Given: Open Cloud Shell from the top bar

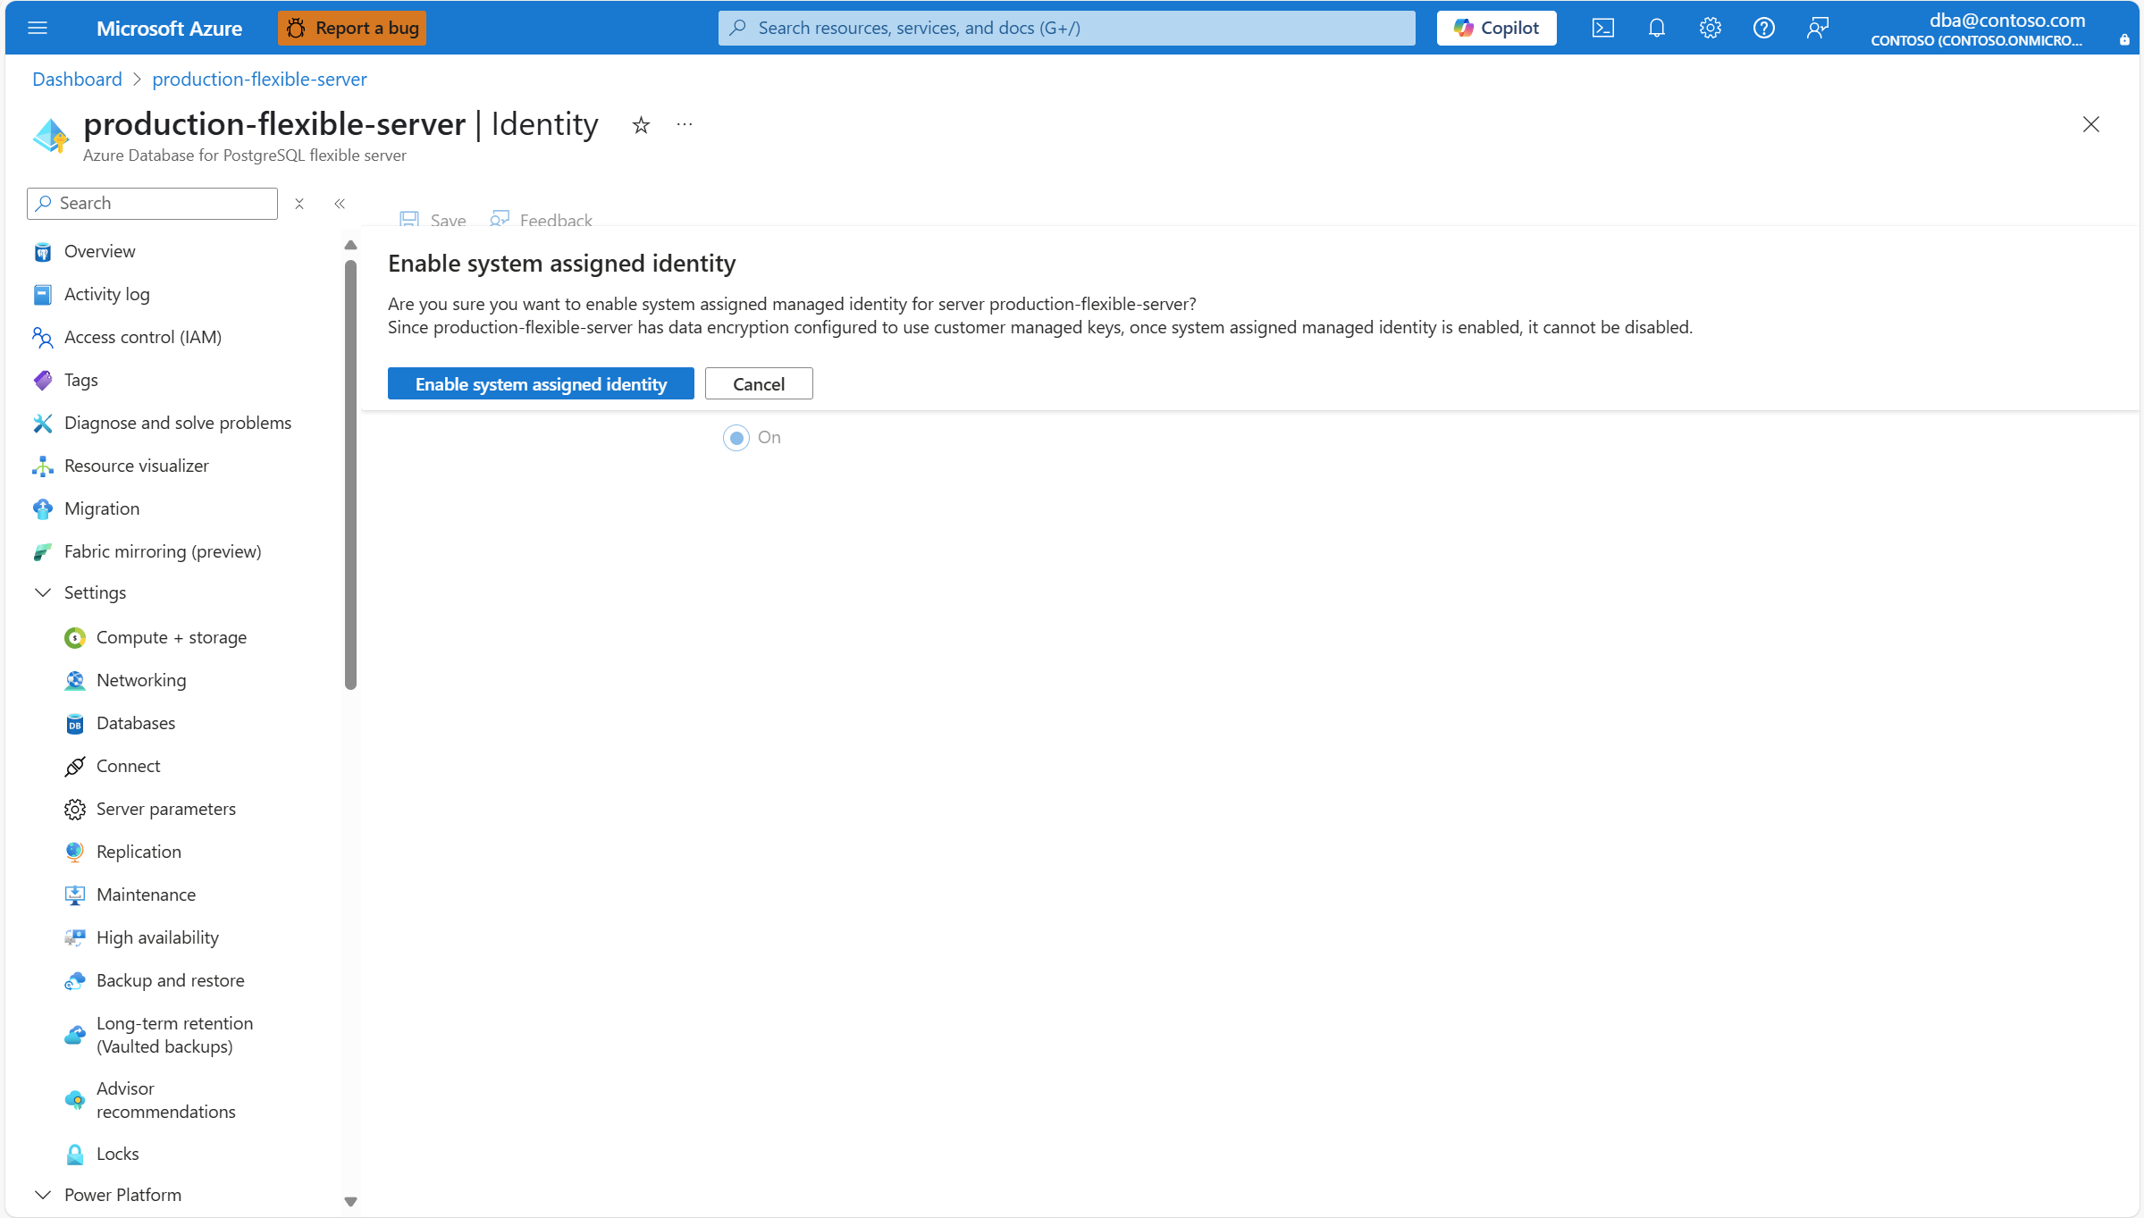Looking at the screenshot, I should pos(1603,28).
